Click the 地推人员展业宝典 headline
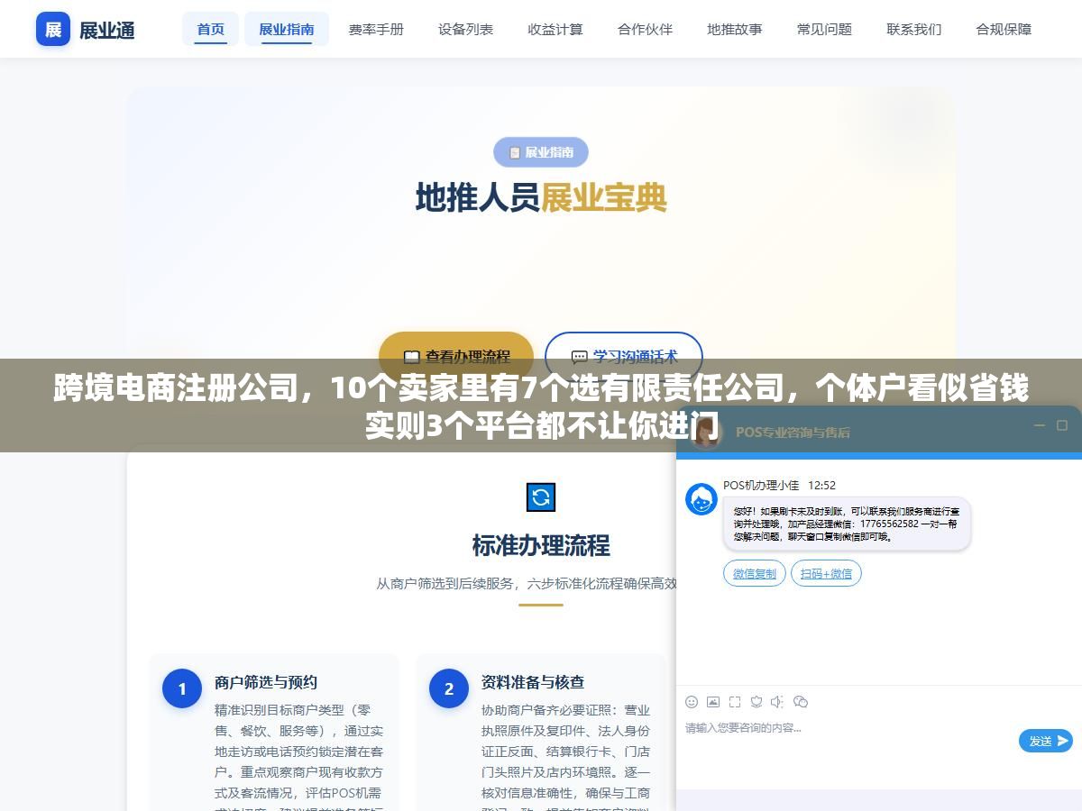This screenshot has height=811, width=1082. coord(541,197)
